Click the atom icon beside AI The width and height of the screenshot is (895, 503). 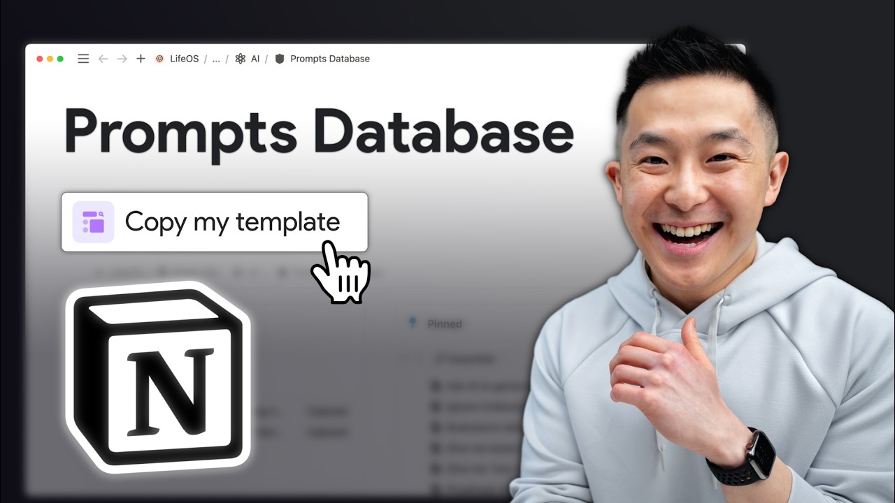click(241, 59)
